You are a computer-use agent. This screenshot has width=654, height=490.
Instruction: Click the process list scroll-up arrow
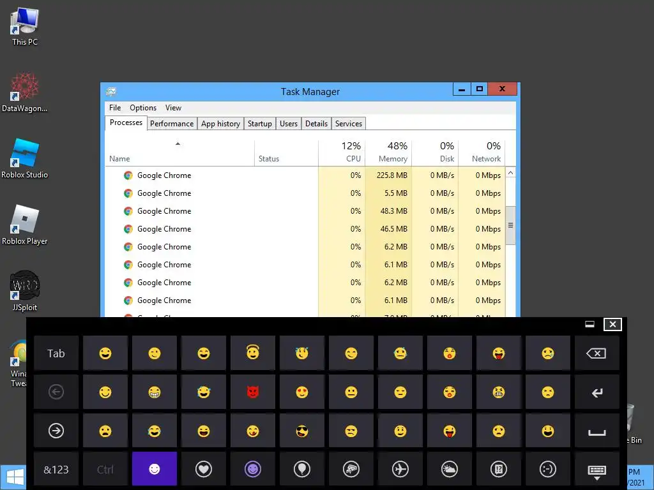click(510, 172)
